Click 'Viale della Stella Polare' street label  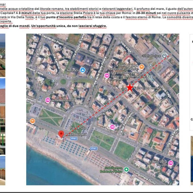99,72
